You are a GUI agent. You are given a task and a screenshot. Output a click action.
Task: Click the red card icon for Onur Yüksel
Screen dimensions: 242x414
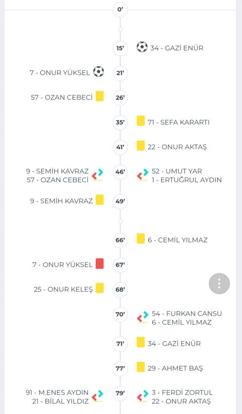click(100, 264)
